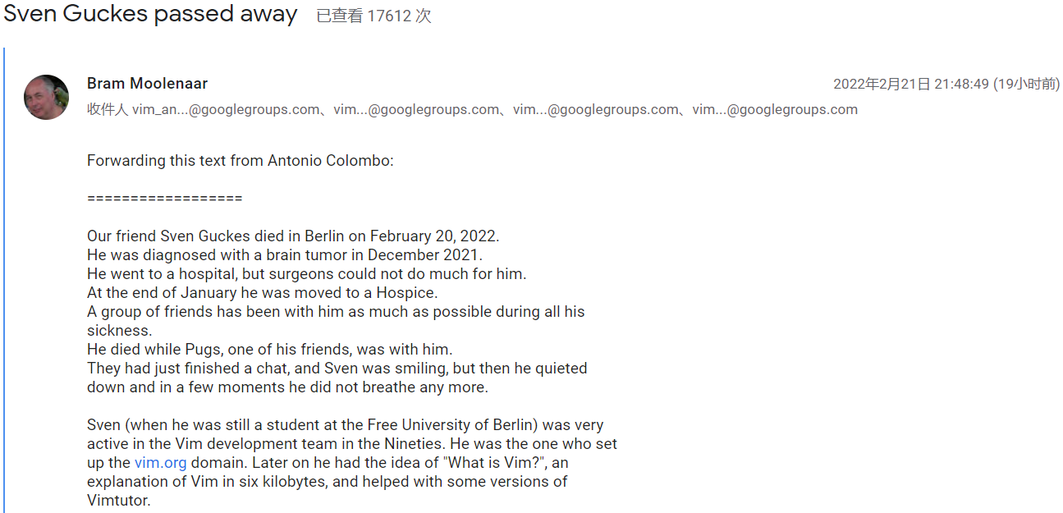Click the Forwarding this text from Antonio Colombo line
Screen dimensions: 1063x513
pyautogui.click(x=241, y=161)
